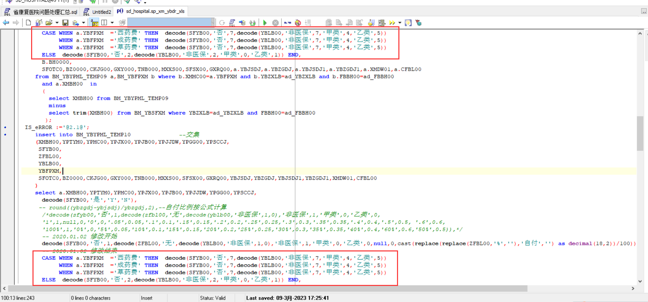Image resolution: width=648 pixels, height=302 pixels.
Task: Click the 'SFYB00,' column line
Action: click(x=50, y=149)
